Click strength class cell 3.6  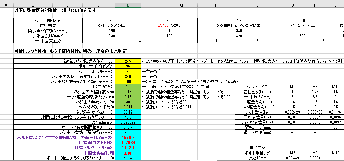pyautogui.click(x=112, y=21)
